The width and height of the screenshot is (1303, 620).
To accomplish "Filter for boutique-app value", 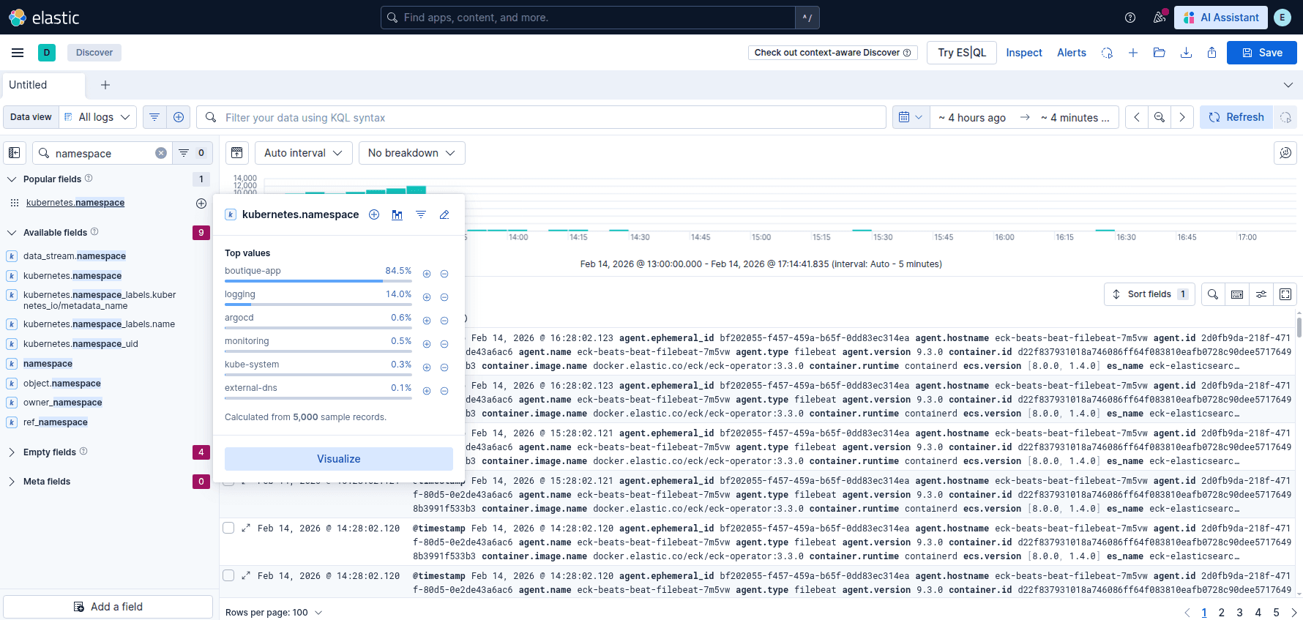I will click(x=427, y=274).
